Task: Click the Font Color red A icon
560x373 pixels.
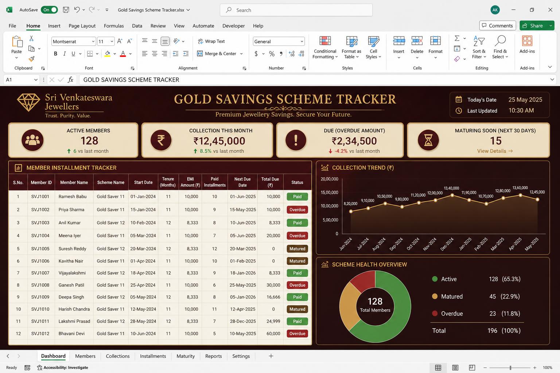Action: point(123,54)
